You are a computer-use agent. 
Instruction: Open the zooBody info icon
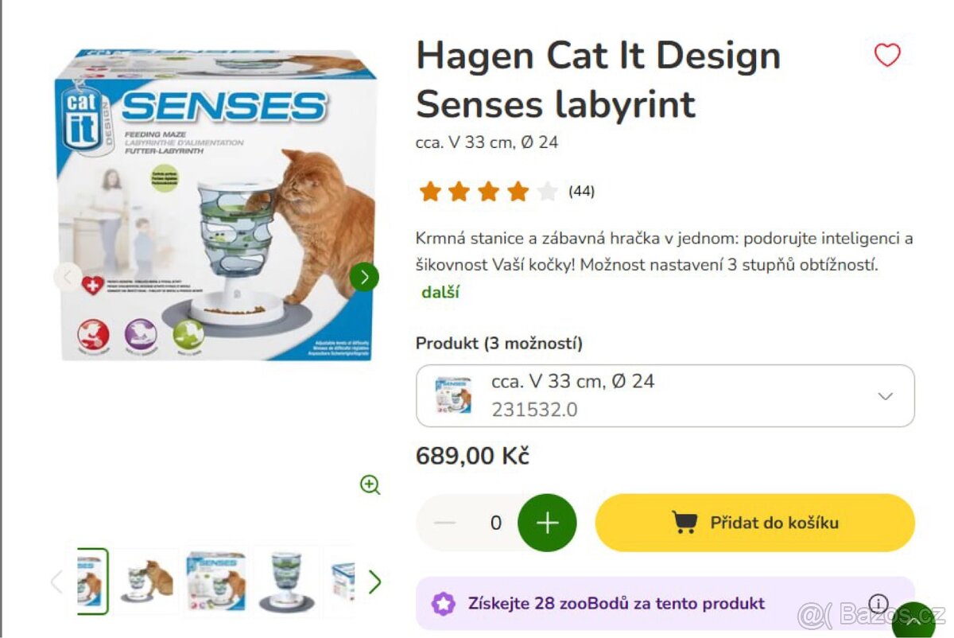click(x=878, y=603)
